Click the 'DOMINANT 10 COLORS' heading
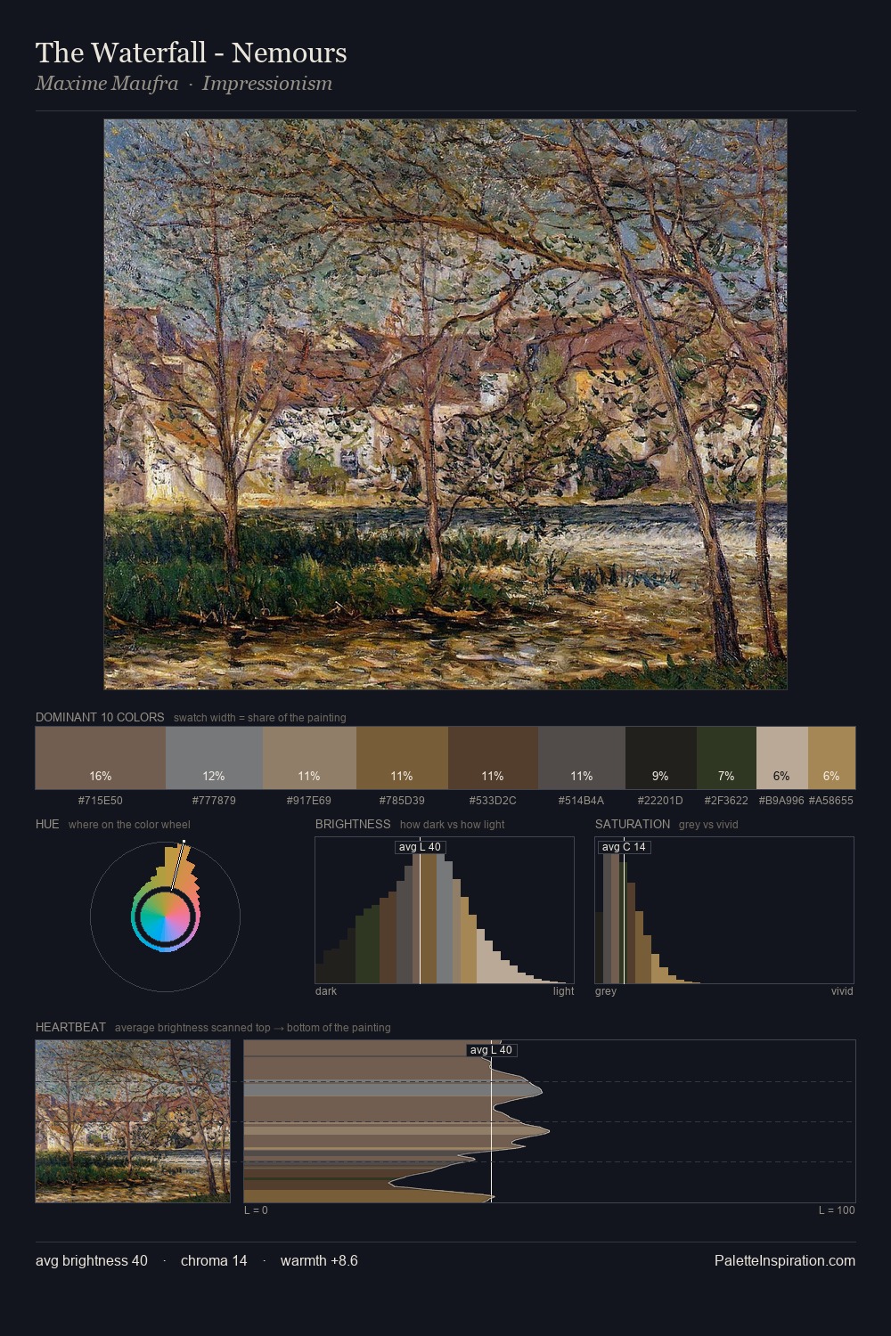The width and height of the screenshot is (891, 1336). 100,717
